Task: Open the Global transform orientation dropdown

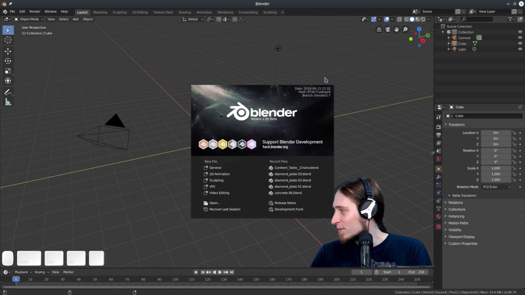Action: (x=193, y=19)
